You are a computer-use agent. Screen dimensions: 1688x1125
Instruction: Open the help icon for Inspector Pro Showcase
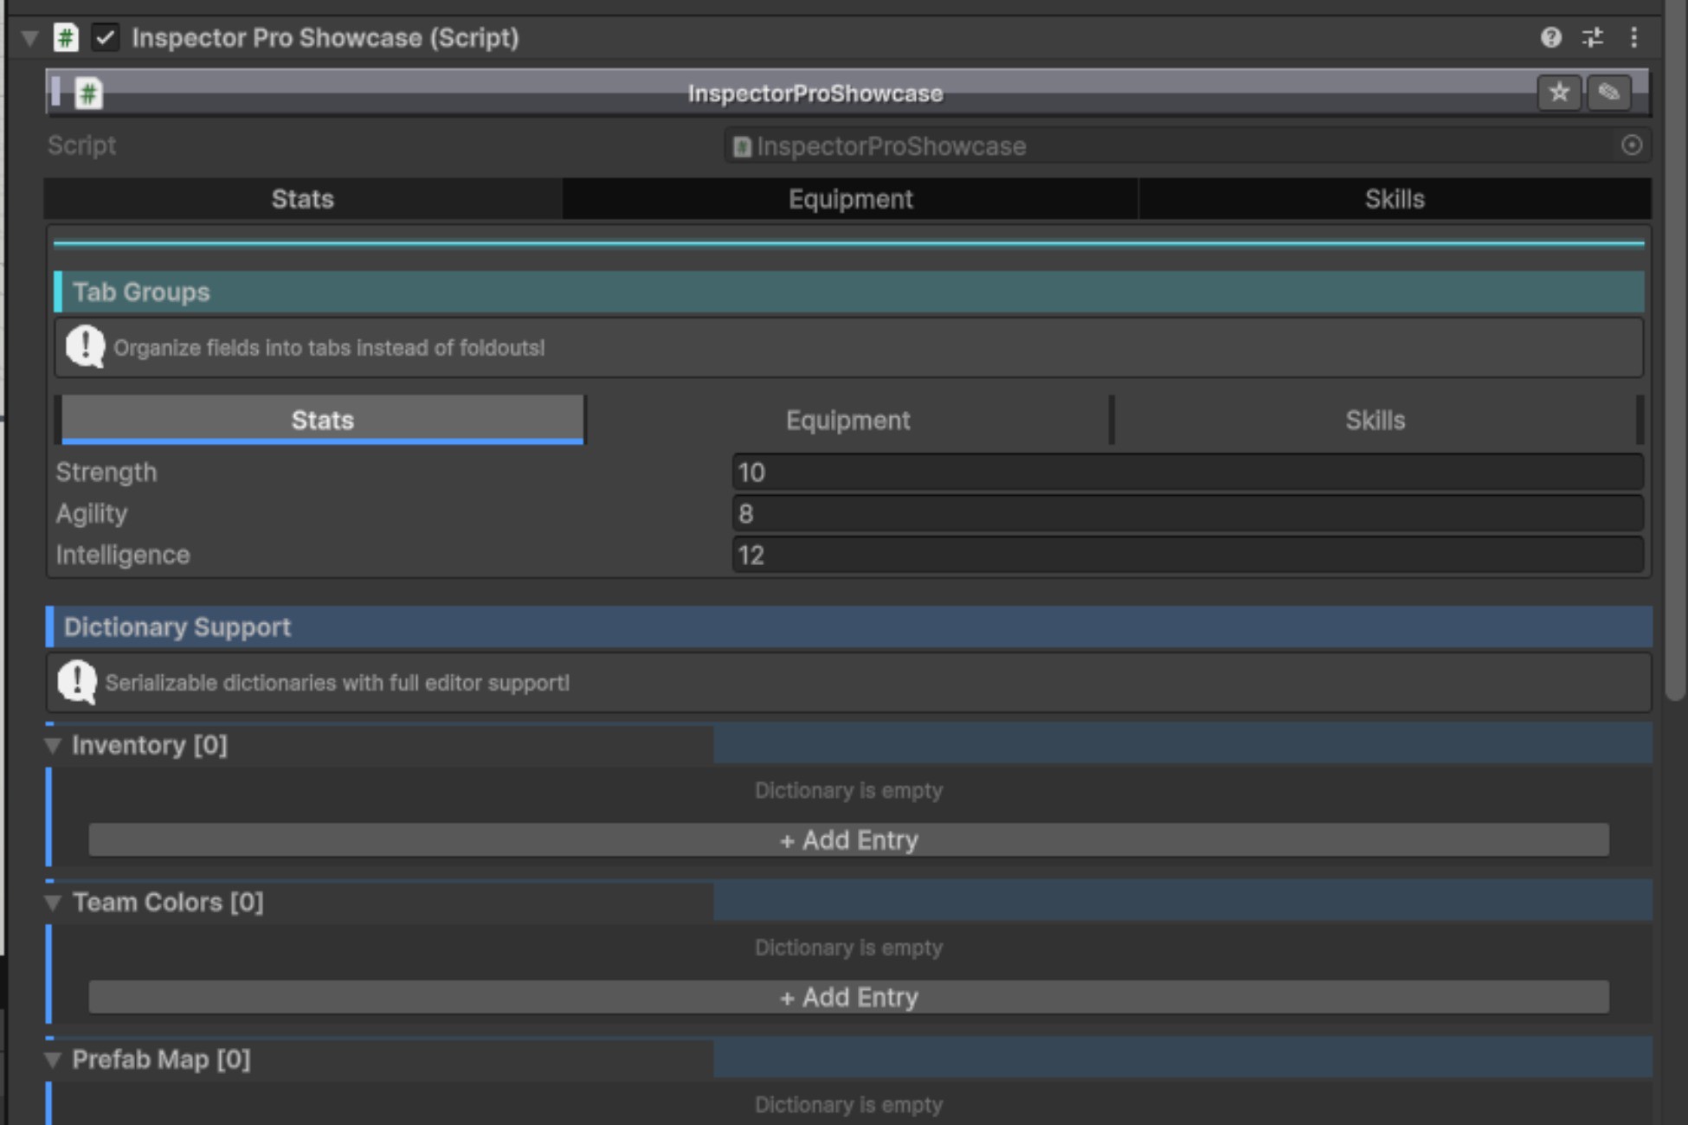[1551, 37]
